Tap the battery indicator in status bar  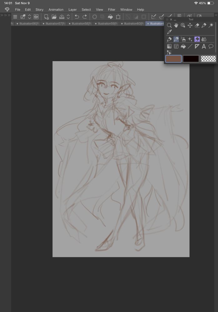tap(211, 3)
